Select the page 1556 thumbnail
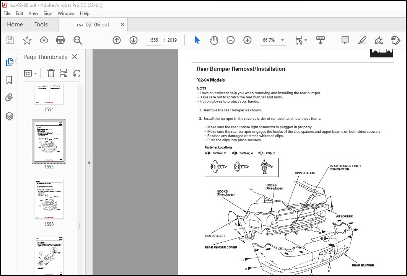 pos(49,199)
